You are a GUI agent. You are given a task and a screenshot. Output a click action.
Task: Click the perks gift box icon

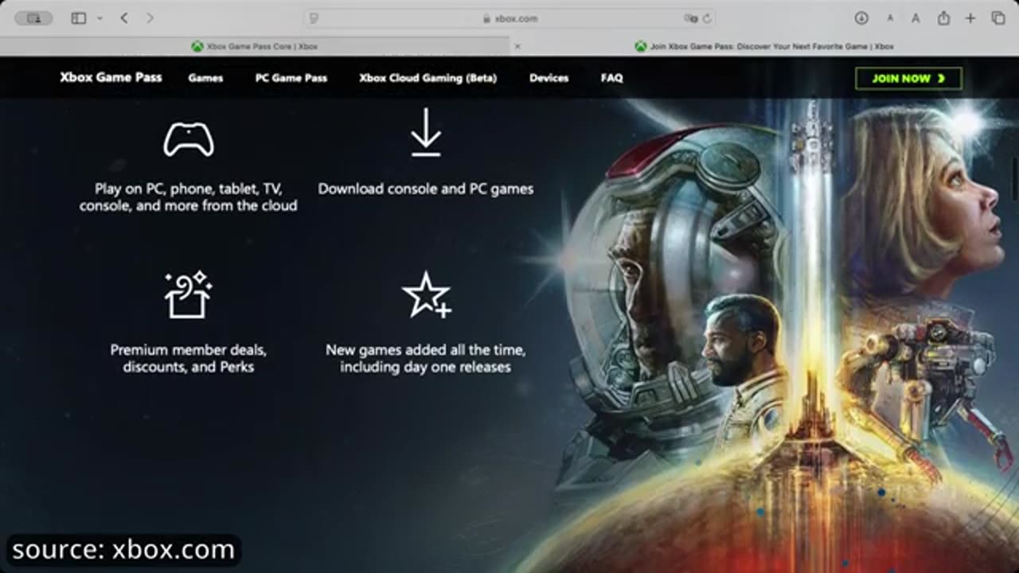click(x=188, y=295)
